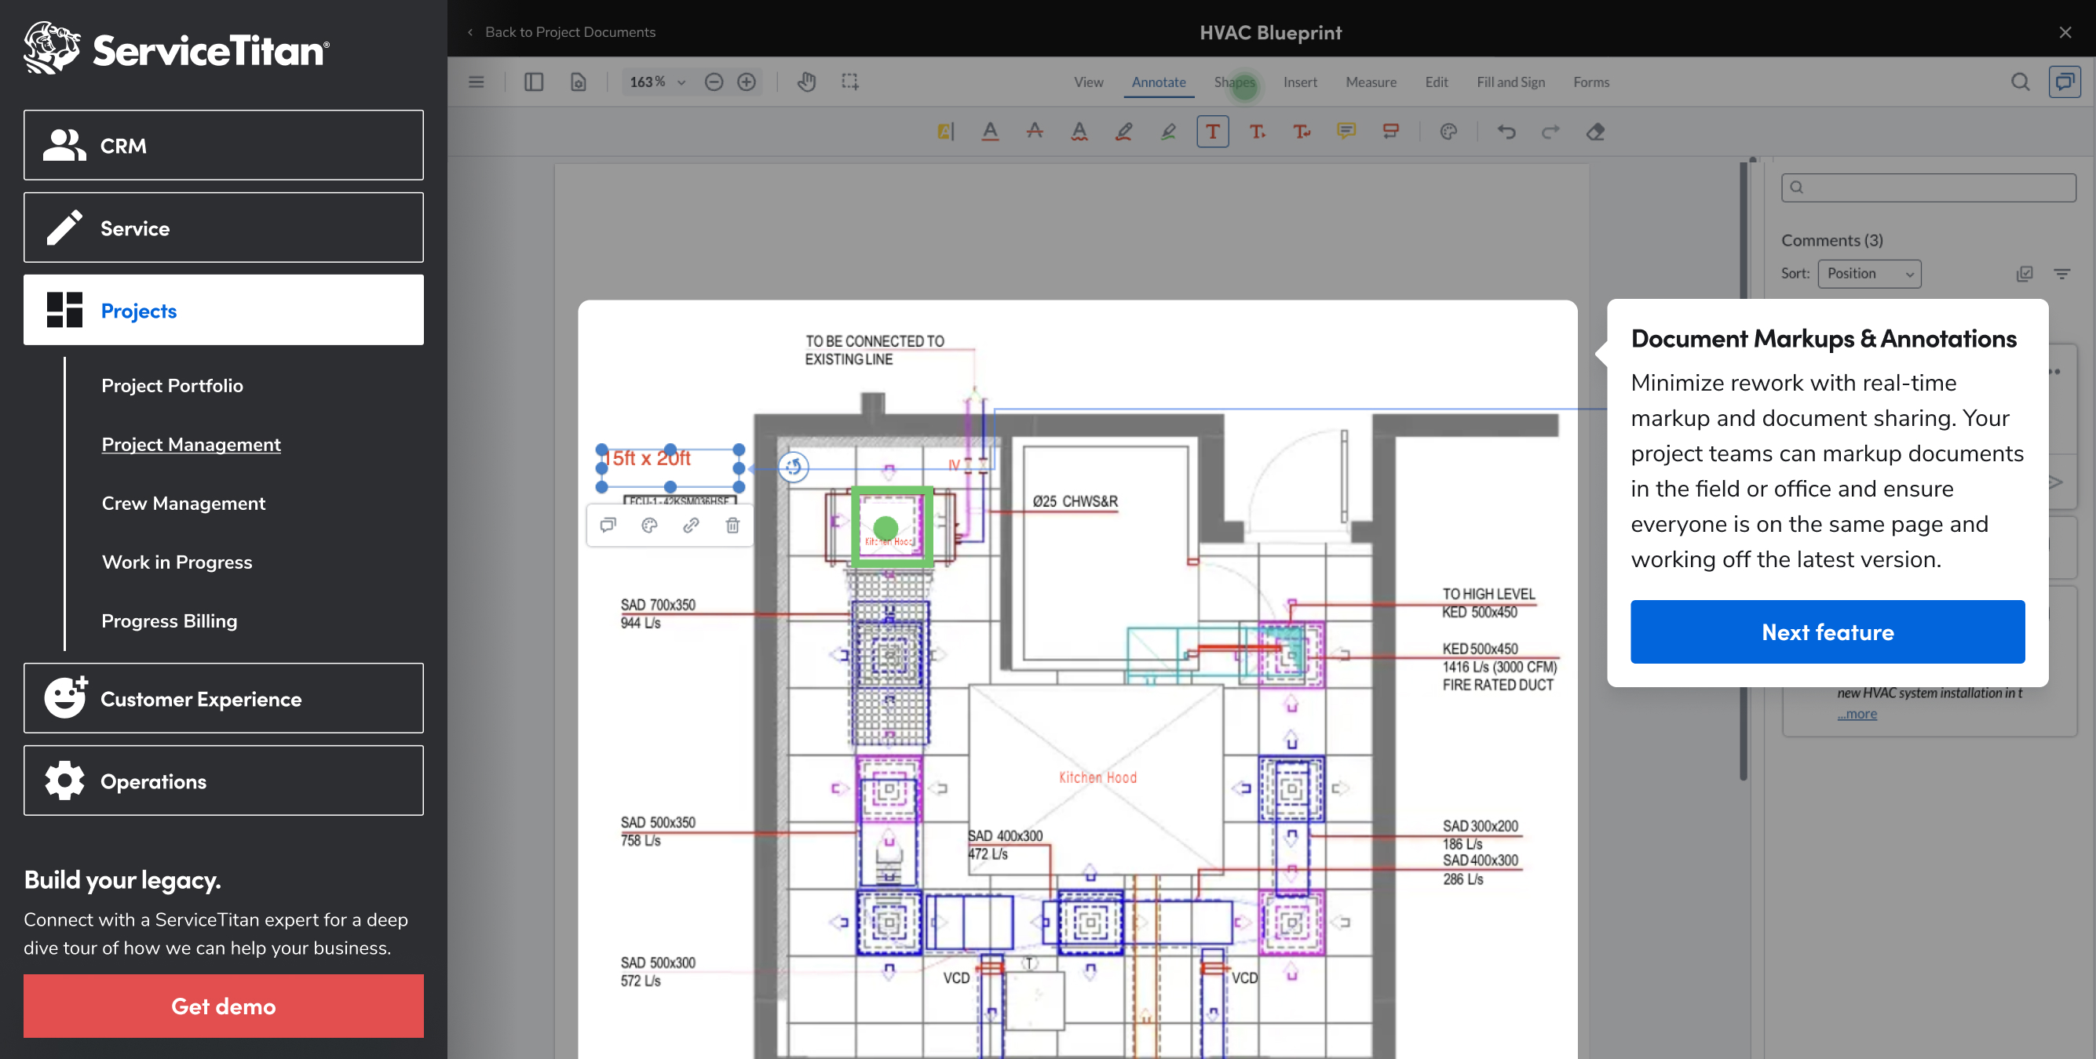2096x1059 pixels.
Task: Switch to the Measure tab
Action: pyautogui.click(x=1370, y=82)
